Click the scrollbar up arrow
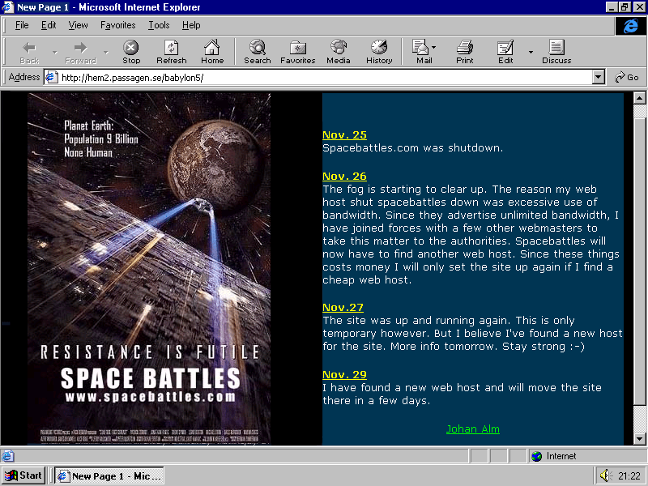The image size is (648, 486). tap(639, 98)
